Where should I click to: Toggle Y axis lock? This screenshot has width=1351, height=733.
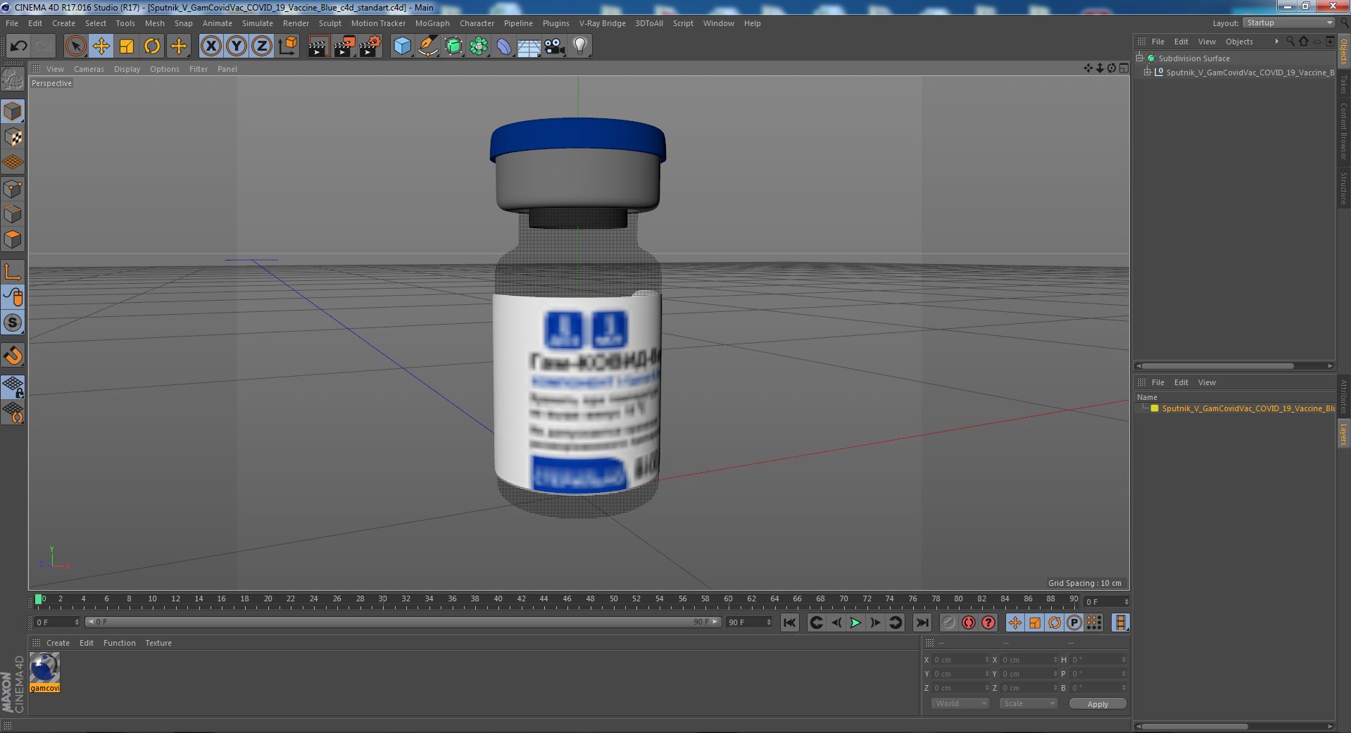point(236,46)
